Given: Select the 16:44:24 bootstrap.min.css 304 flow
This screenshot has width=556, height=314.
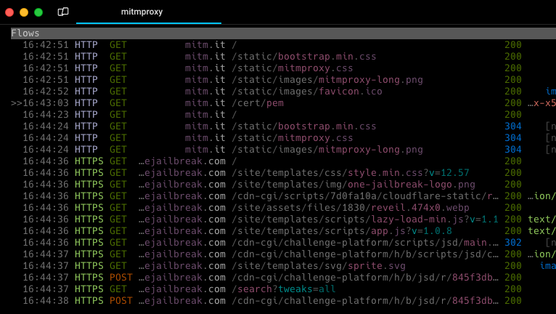Looking at the screenshot, I should point(283,126).
